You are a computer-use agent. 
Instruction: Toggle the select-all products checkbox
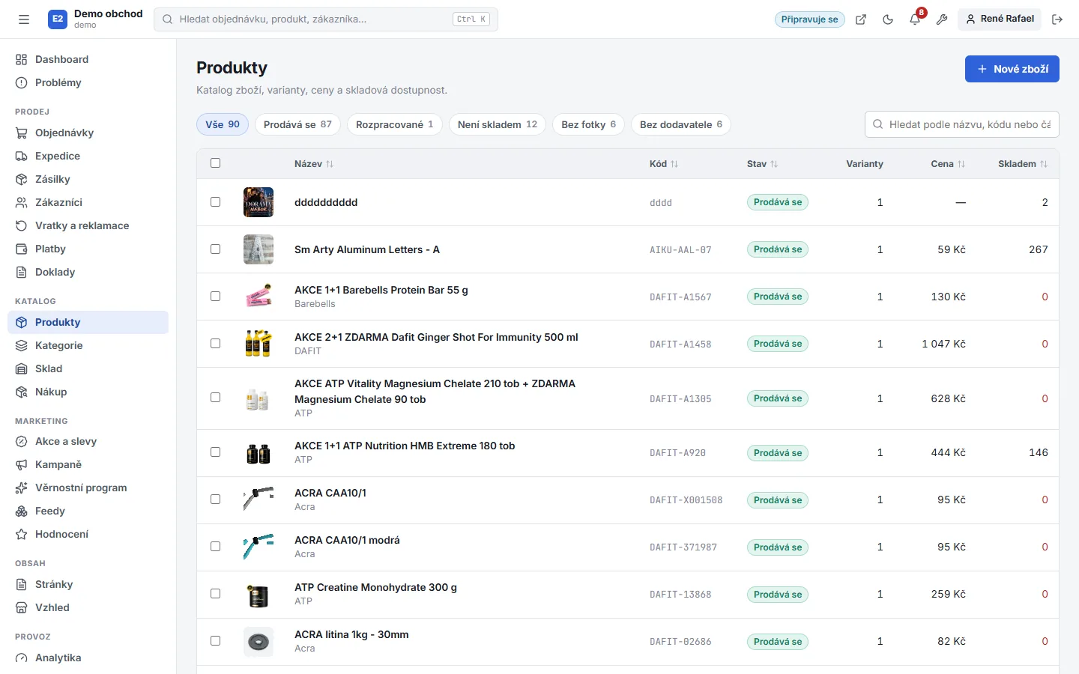pos(216,163)
